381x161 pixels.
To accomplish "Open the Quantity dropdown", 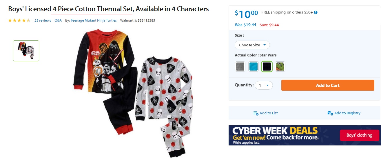I will coord(264,85).
